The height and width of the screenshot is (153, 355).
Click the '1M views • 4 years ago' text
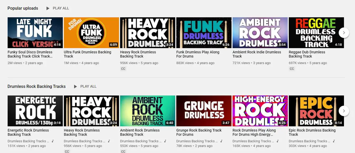point(81,63)
